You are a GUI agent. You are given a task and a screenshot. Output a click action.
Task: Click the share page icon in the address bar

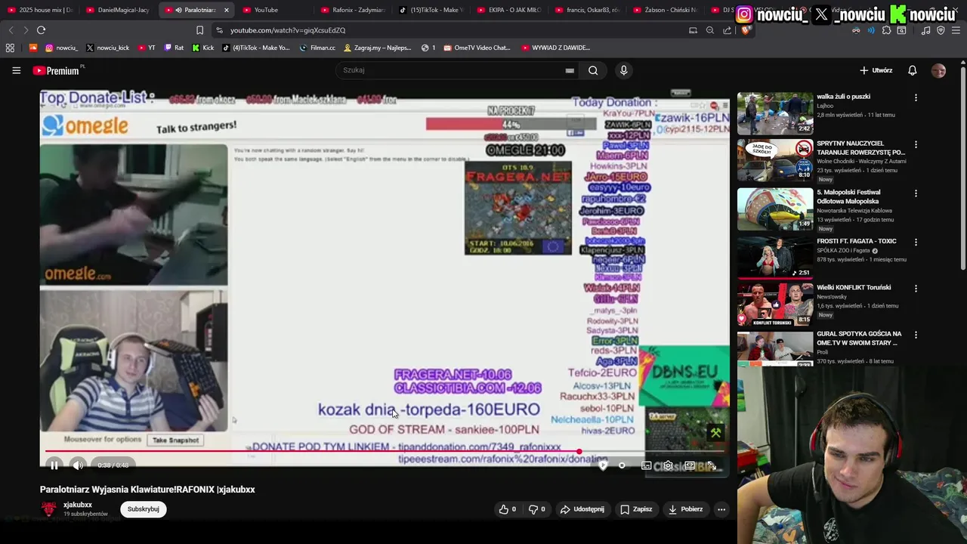(x=727, y=30)
